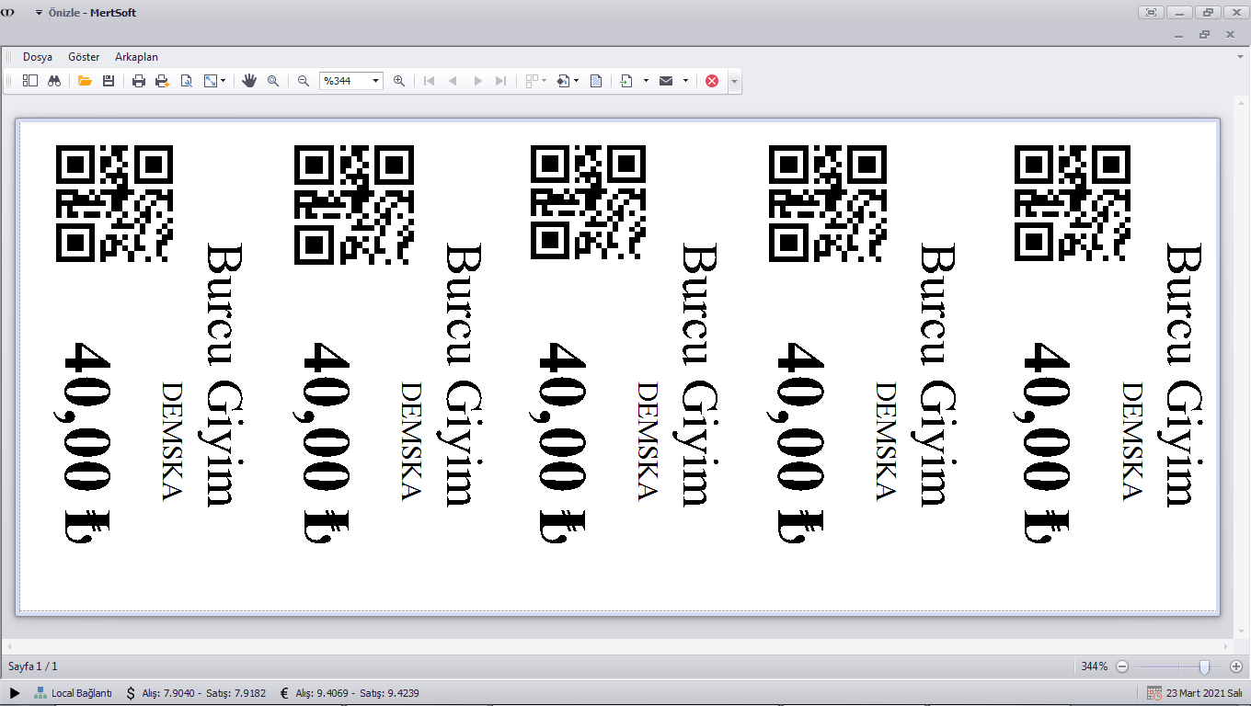This screenshot has width=1251, height=706.
Task: Click the zoom slider handle
Action: (1204, 666)
